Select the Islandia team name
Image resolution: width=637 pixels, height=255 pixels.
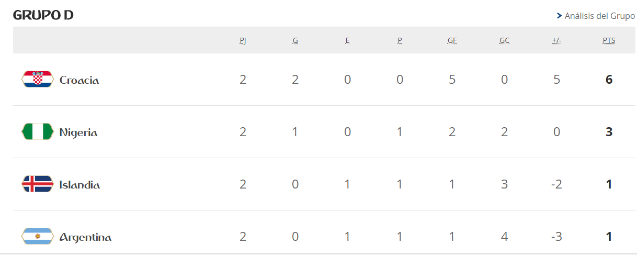pos(79,185)
